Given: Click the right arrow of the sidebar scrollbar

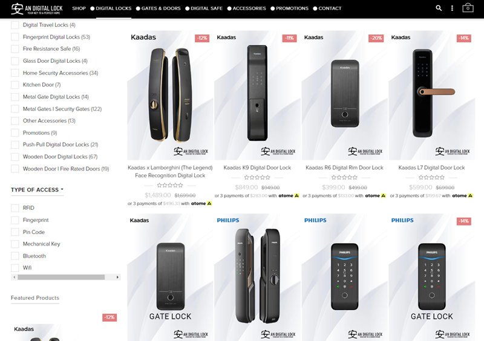Looking at the screenshot, I should [117, 277].
